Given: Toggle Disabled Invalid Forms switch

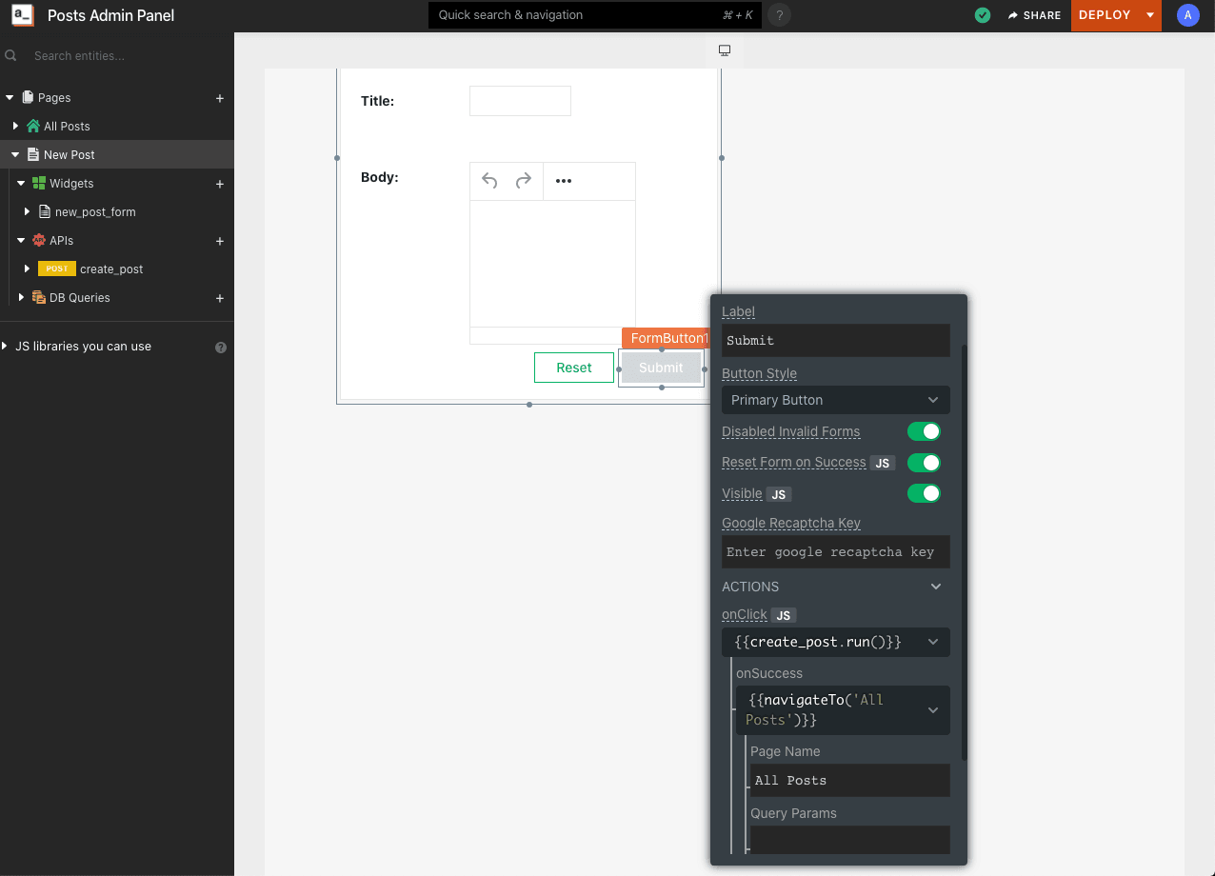Looking at the screenshot, I should coord(924,431).
